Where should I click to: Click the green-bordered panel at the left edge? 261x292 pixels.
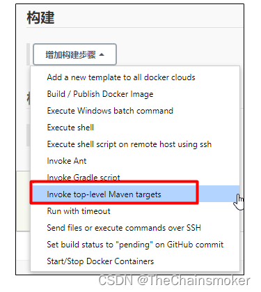pos(23,201)
